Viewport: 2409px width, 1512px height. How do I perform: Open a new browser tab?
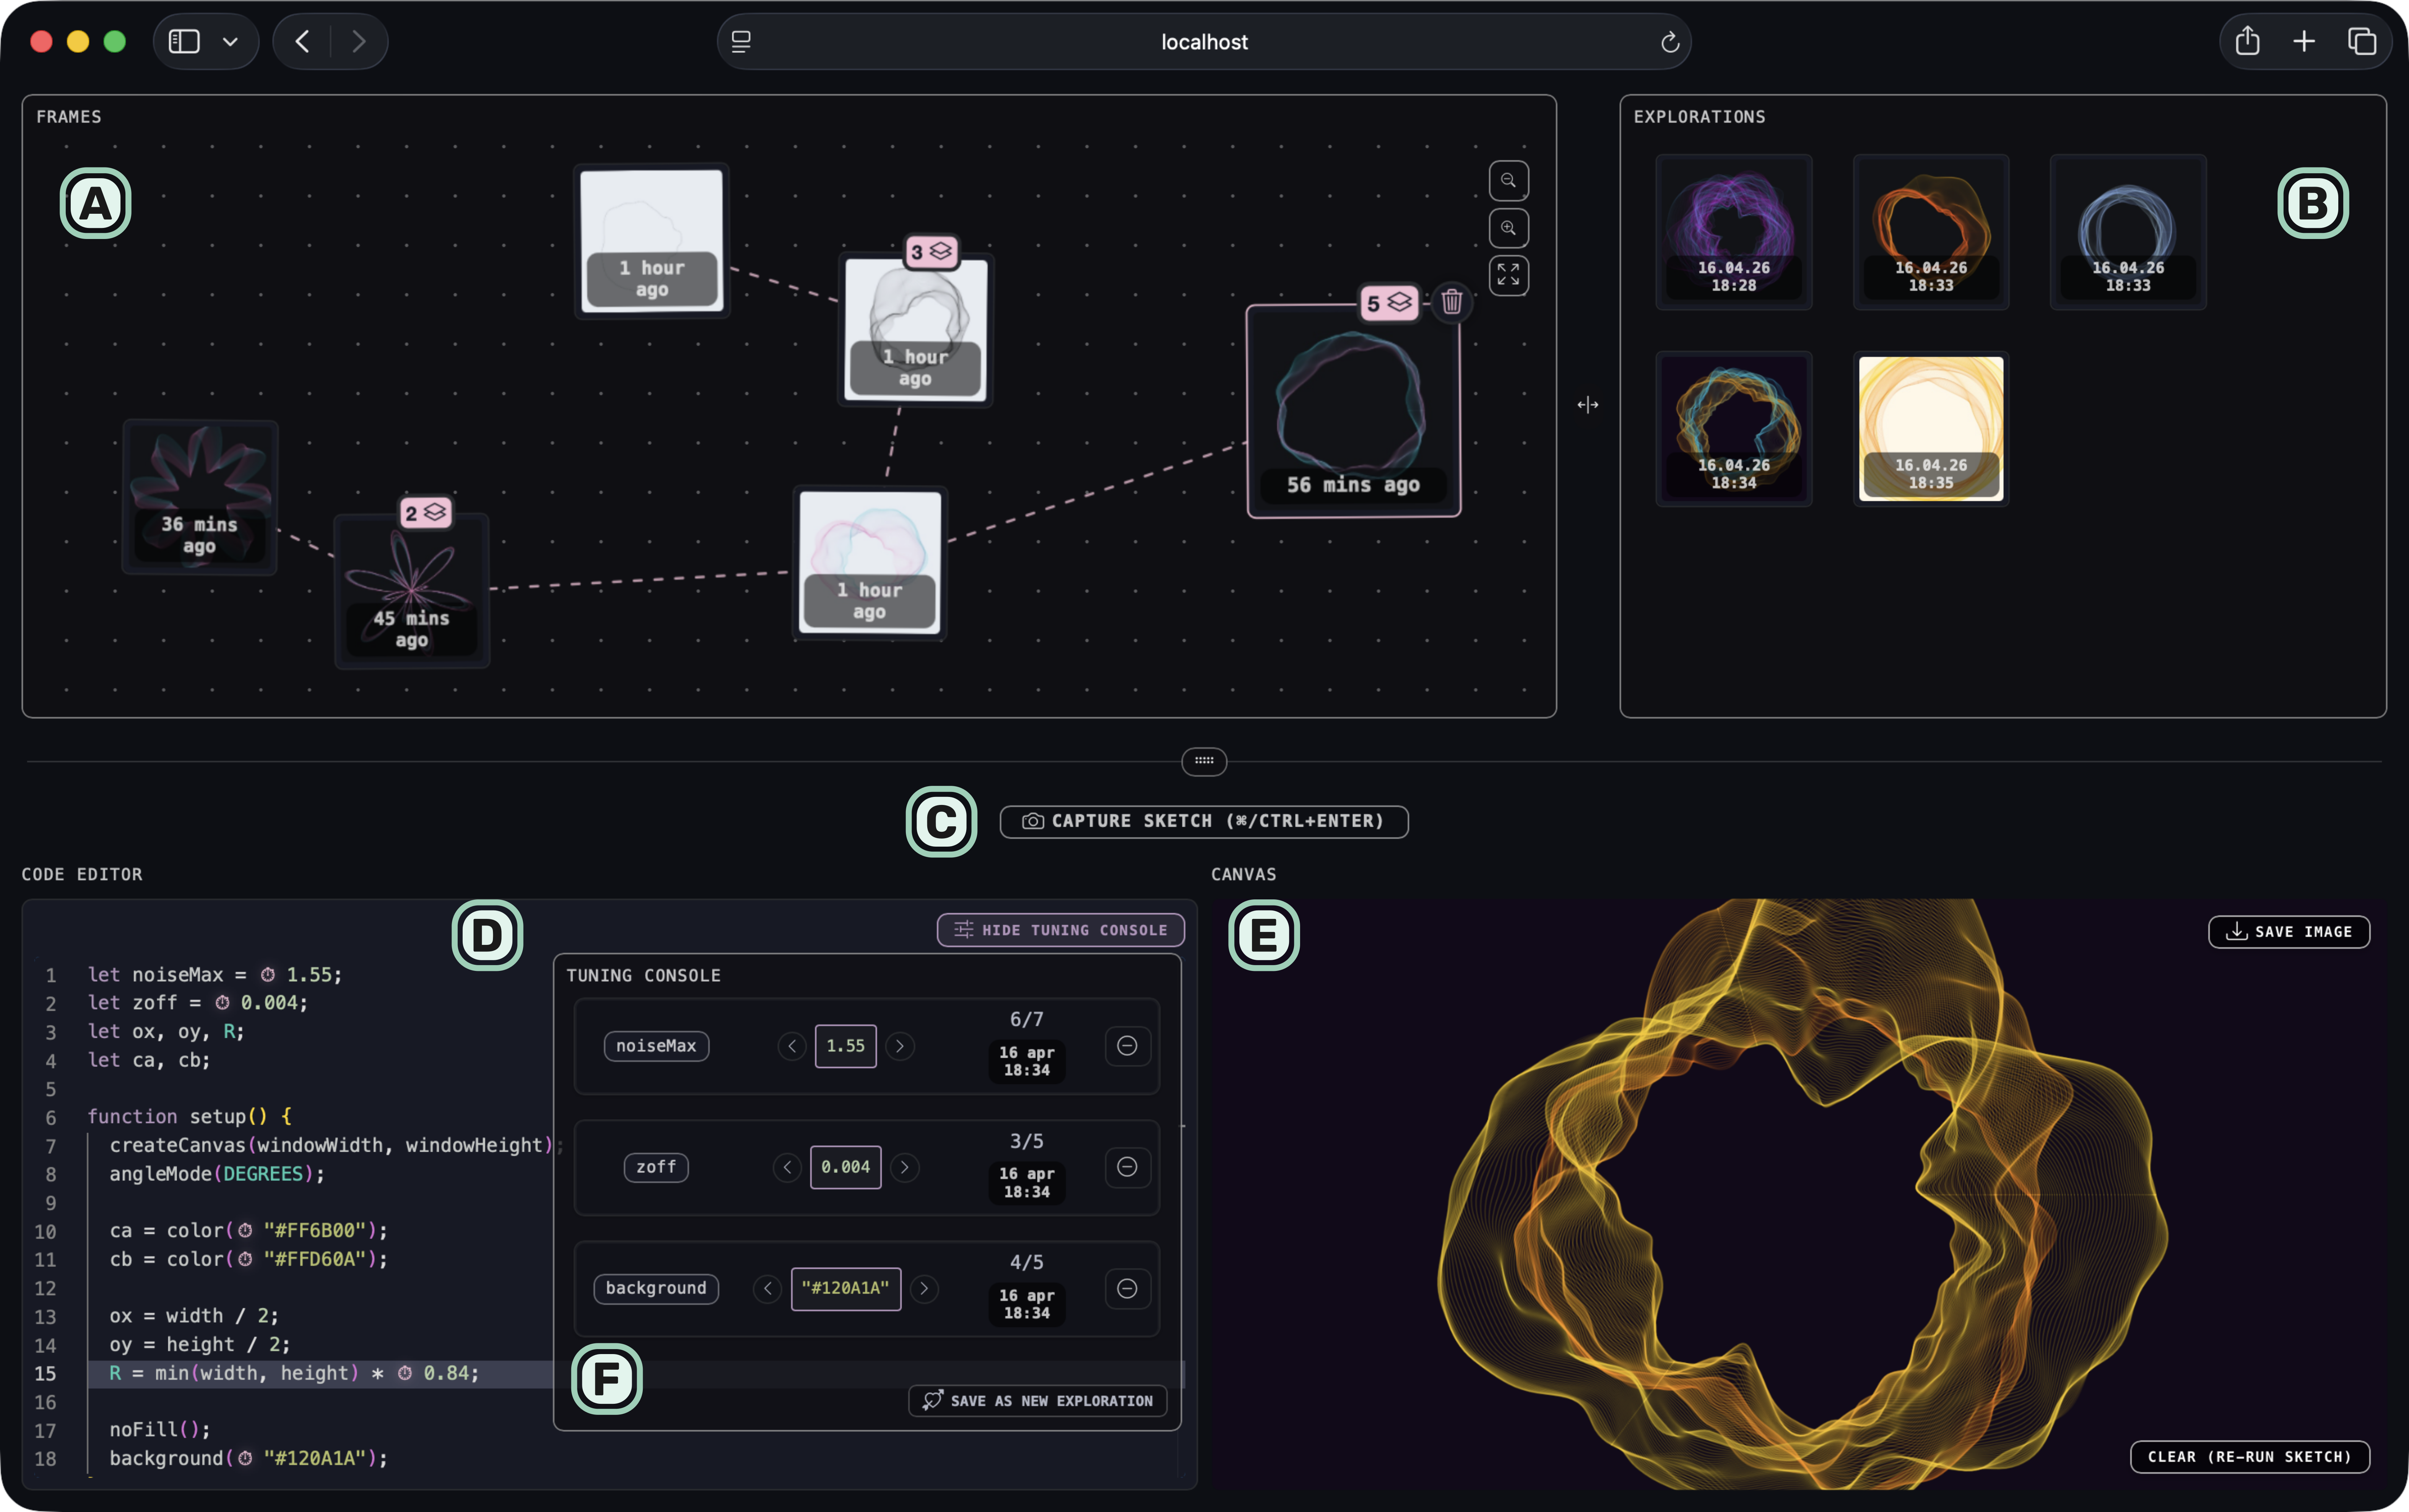click(2304, 41)
